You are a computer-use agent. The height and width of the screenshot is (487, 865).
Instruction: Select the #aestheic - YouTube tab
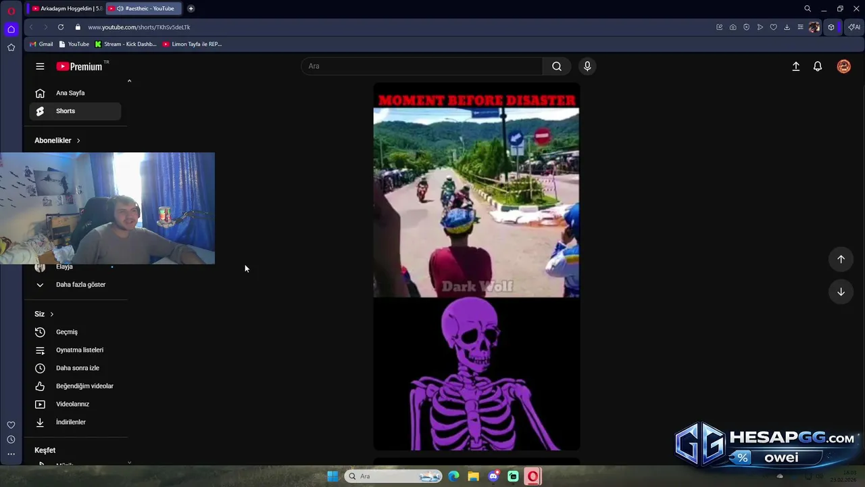point(144,9)
